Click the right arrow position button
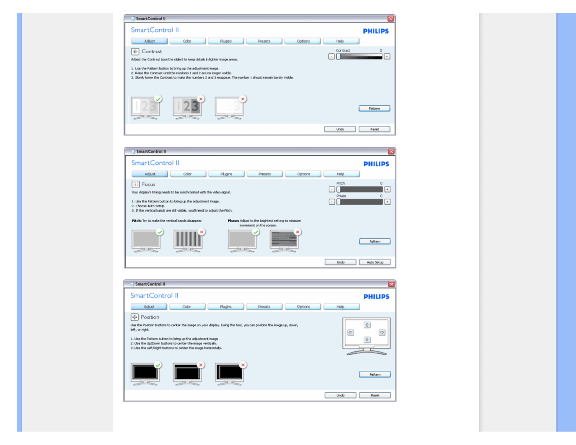576x445 pixels. point(382,332)
